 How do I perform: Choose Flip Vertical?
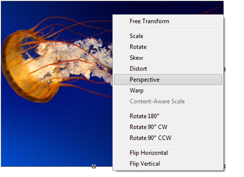pos(168,164)
